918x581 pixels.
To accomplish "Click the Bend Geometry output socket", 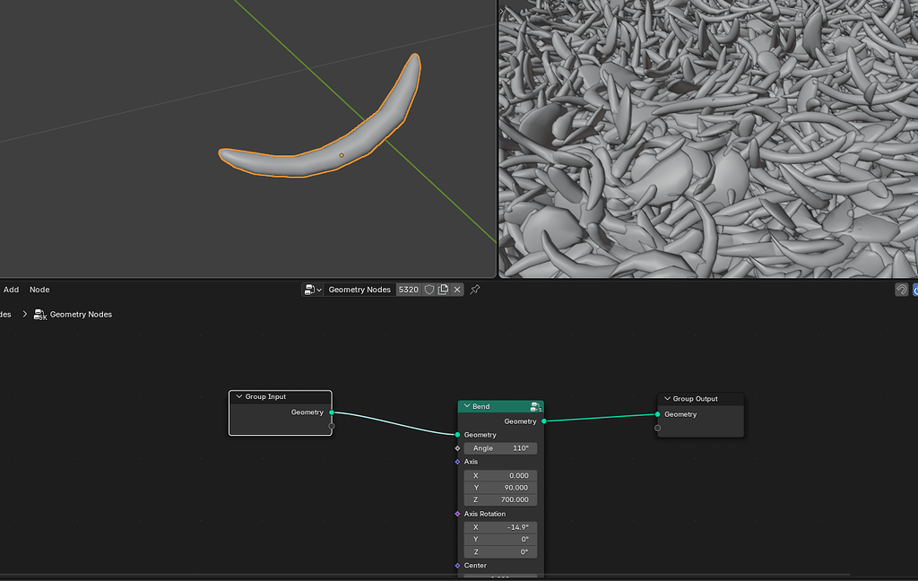I will (x=544, y=421).
